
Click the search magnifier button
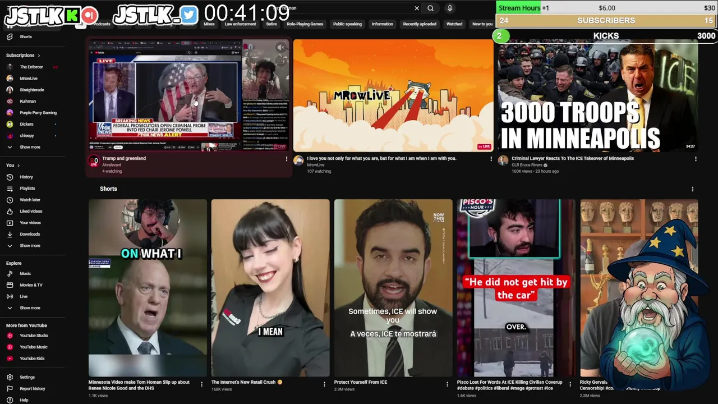(x=430, y=8)
